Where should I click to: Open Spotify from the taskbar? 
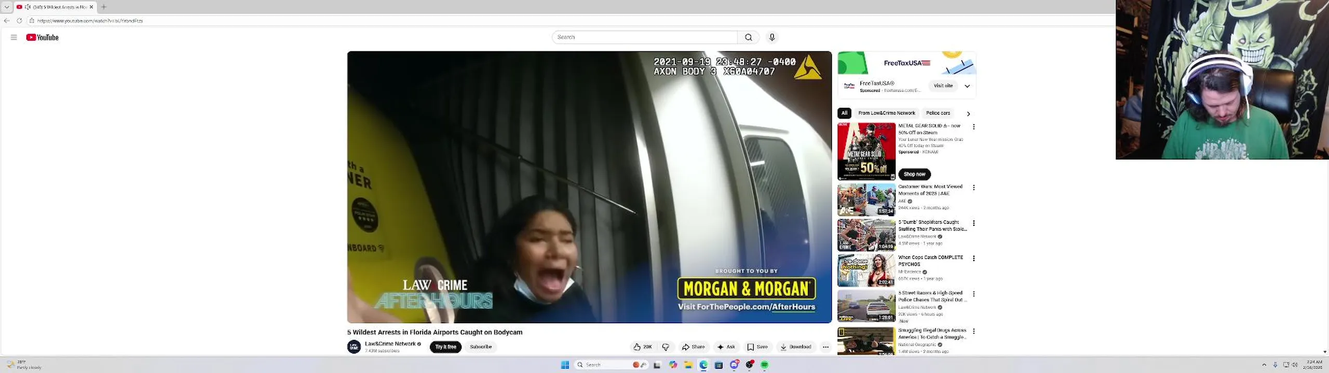[765, 365]
